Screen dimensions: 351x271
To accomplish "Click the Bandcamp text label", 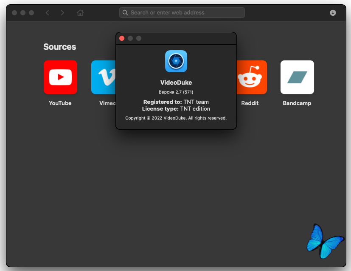I will coord(297,103).
